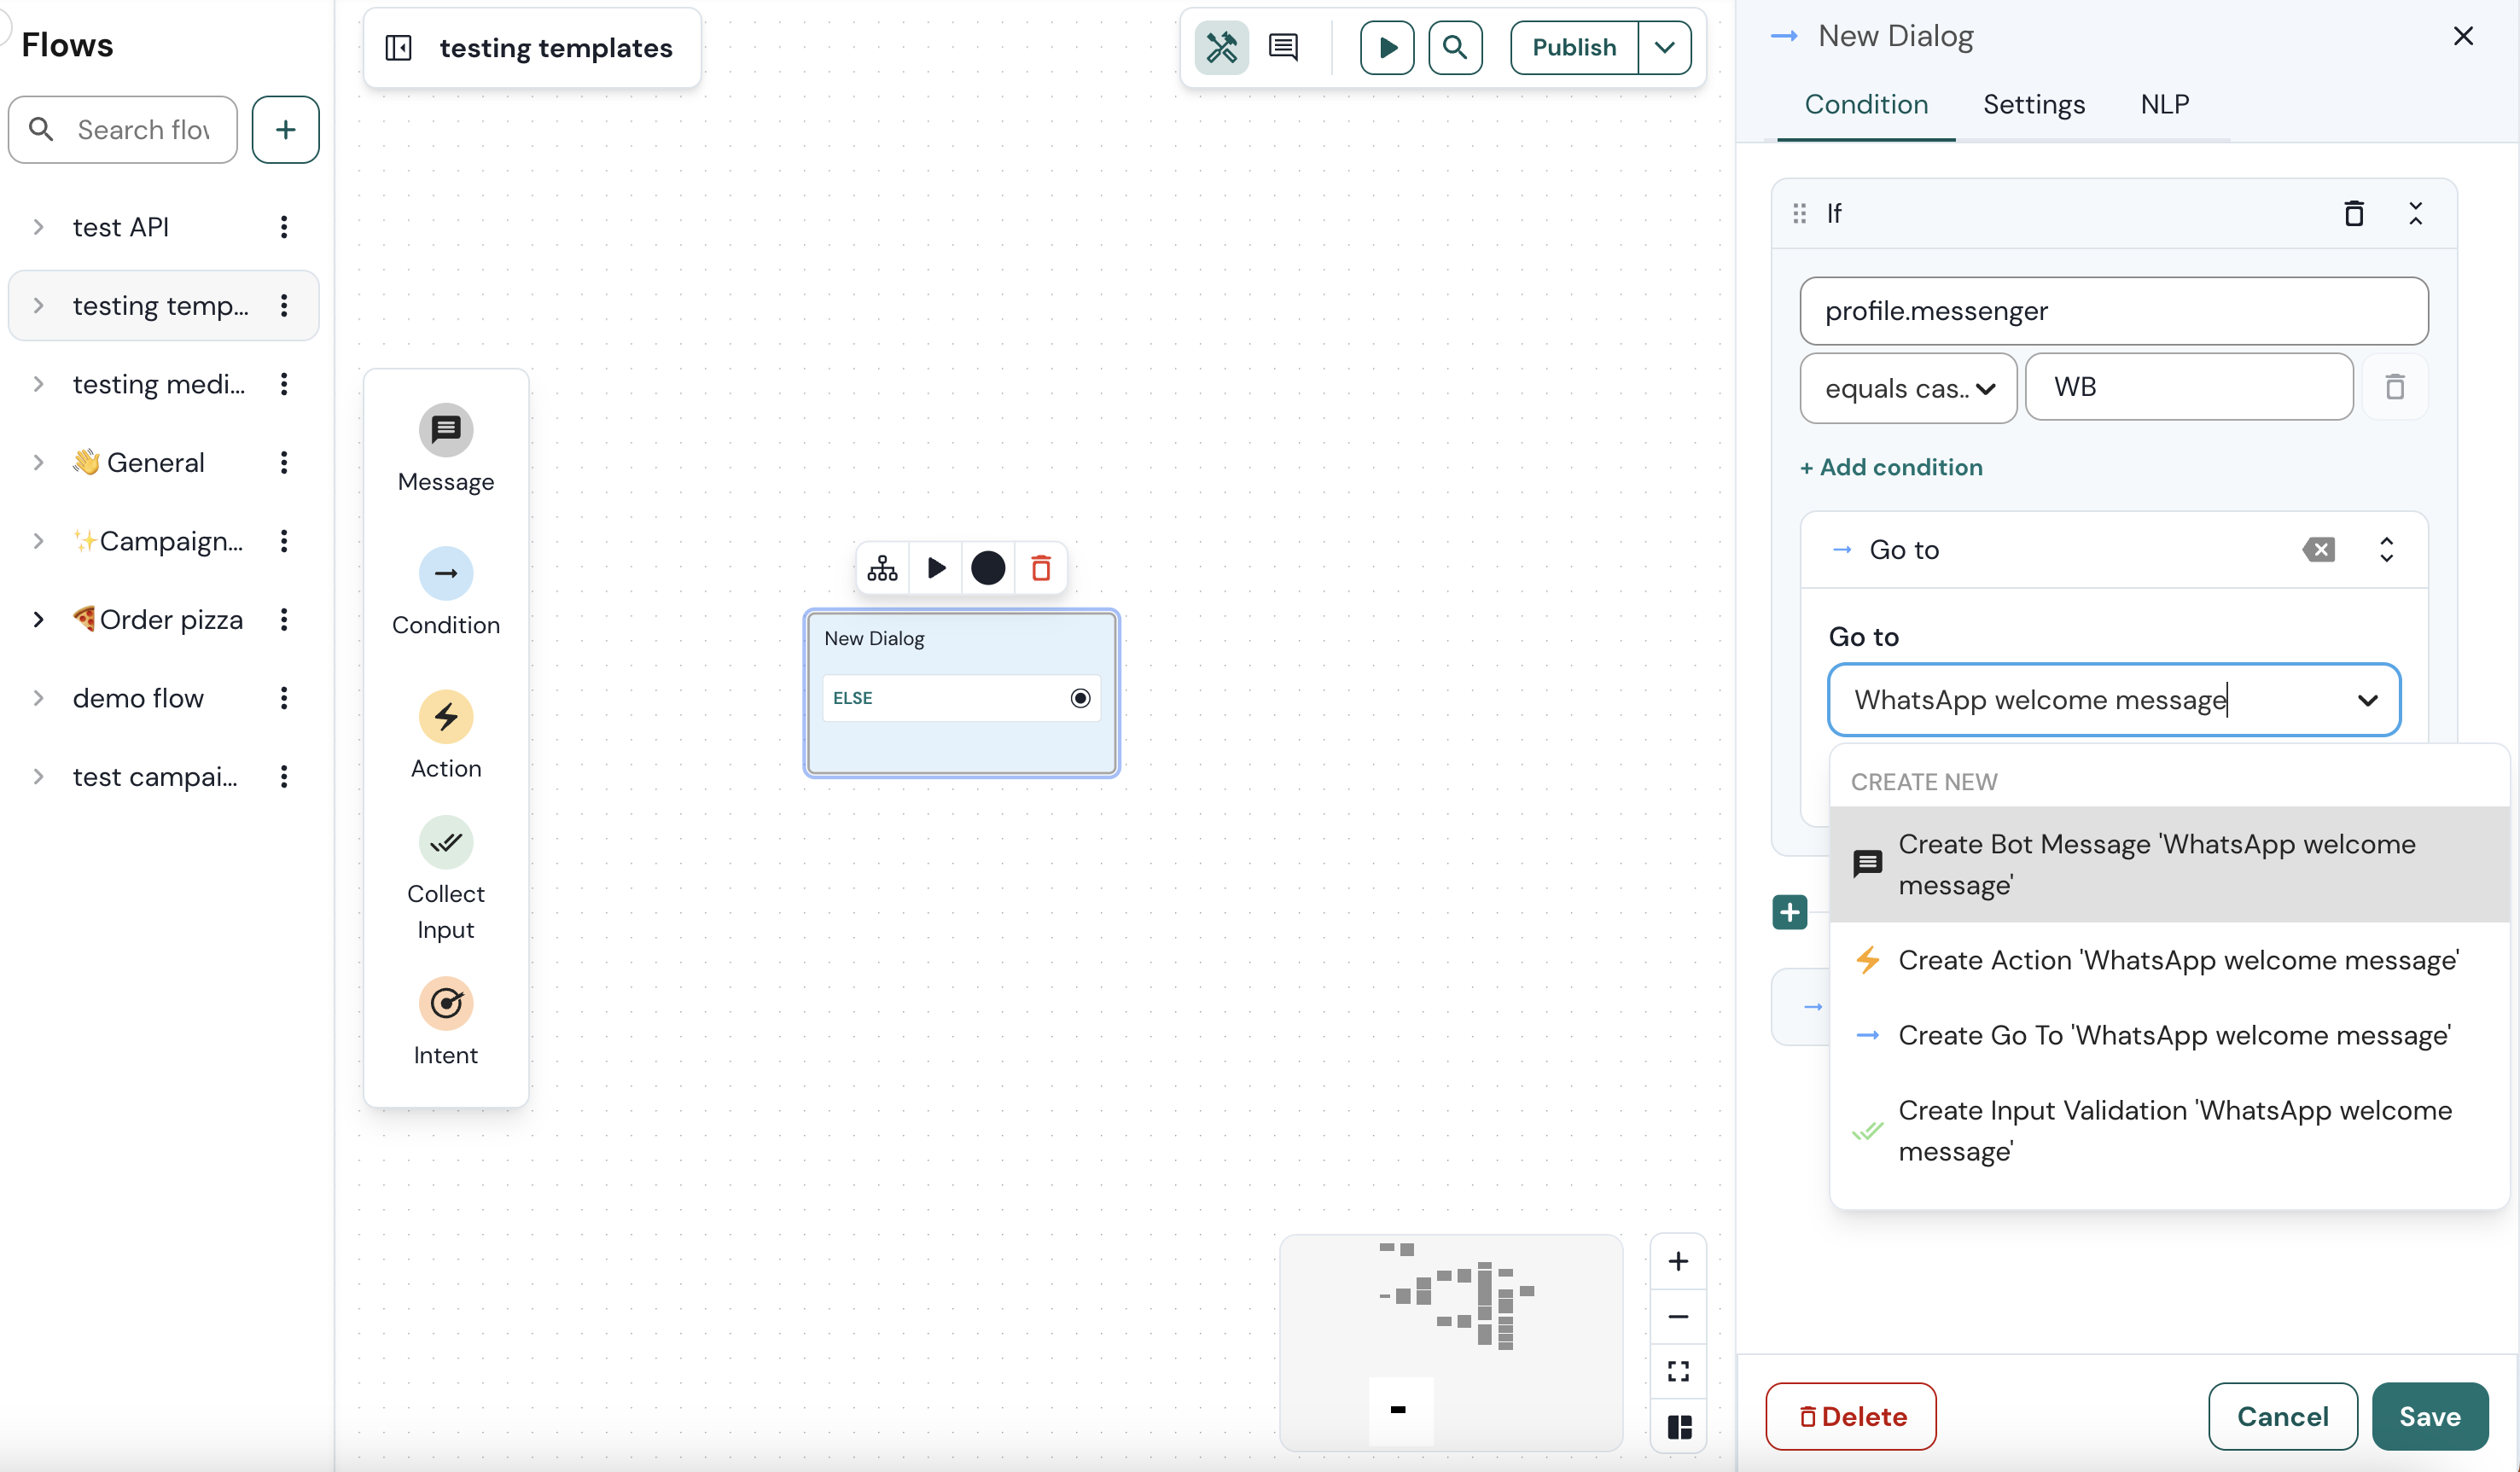Click the Add condition link
Viewport: 2520px width, 1472px height.
pyautogui.click(x=1890, y=466)
